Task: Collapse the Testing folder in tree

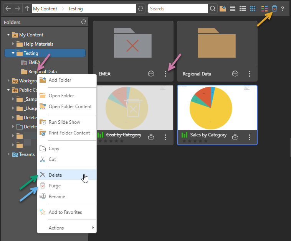Action: tap(13, 53)
